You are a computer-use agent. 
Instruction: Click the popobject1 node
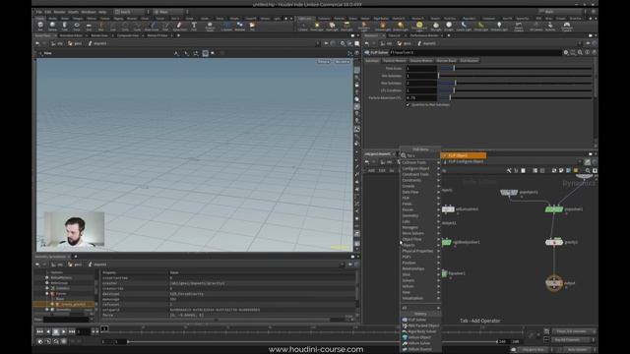(x=509, y=193)
